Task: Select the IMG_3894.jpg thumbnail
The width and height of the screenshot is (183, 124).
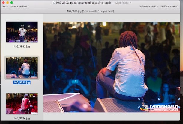Action: (22, 104)
